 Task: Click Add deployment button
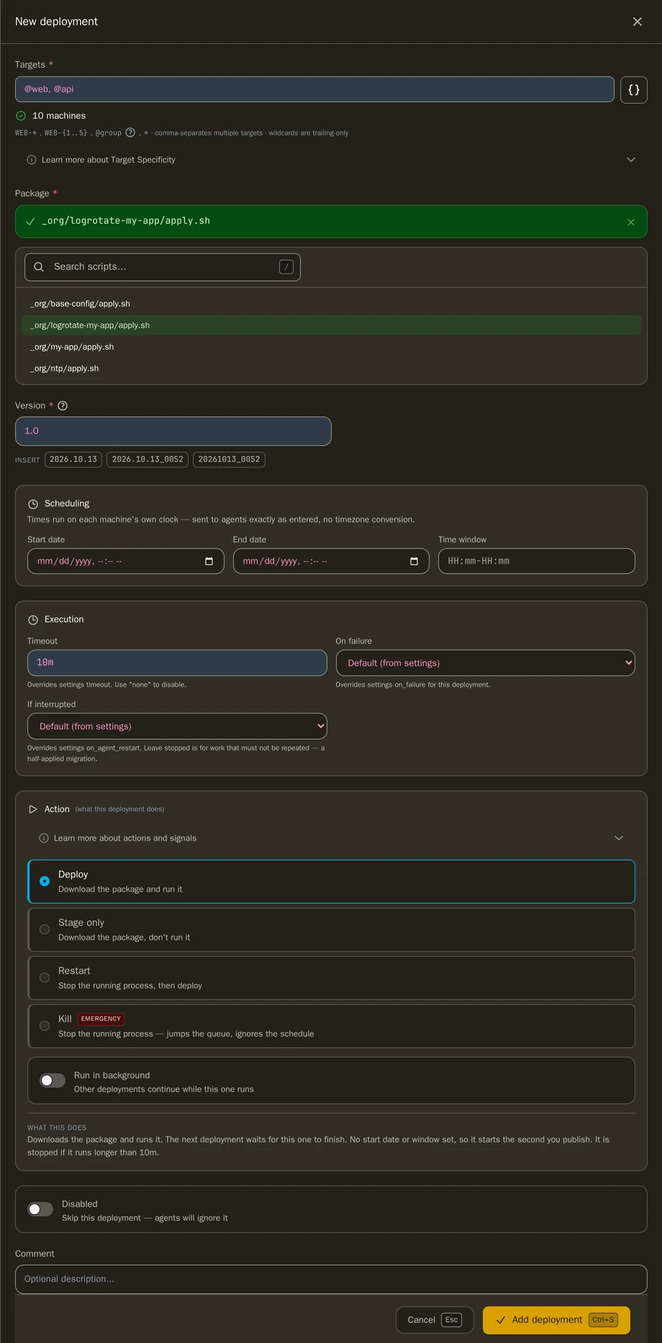coord(556,1320)
